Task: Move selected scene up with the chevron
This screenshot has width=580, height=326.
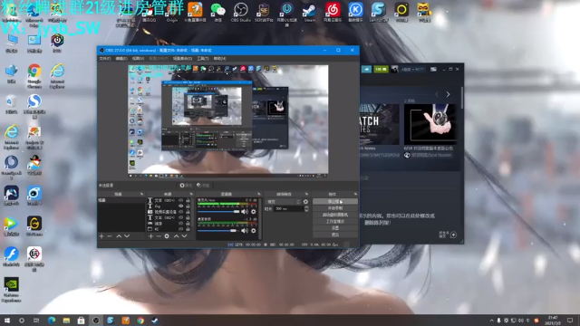Action: [119, 235]
